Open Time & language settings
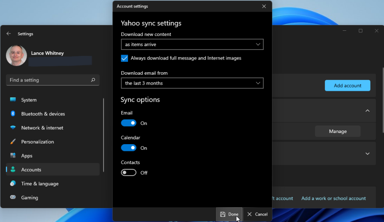The width and height of the screenshot is (384, 222). click(40, 184)
